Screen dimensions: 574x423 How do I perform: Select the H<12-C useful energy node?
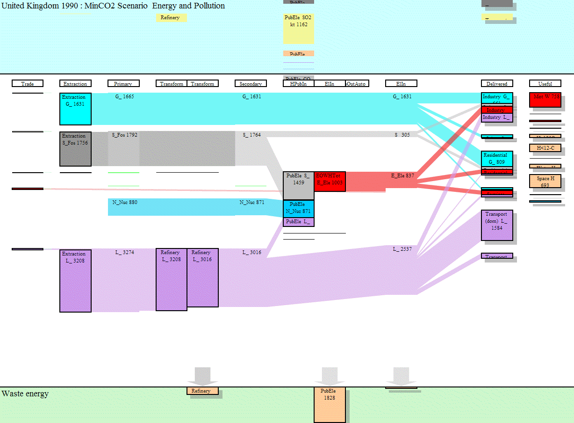pyautogui.click(x=545, y=148)
